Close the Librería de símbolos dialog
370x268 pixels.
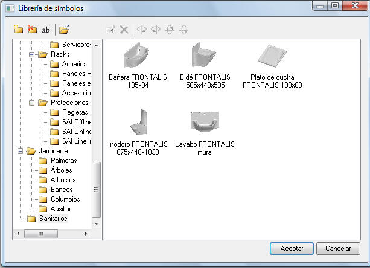[355, 5]
